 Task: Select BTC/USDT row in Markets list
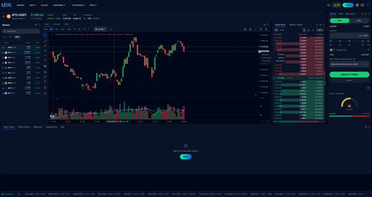[x=21, y=52]
